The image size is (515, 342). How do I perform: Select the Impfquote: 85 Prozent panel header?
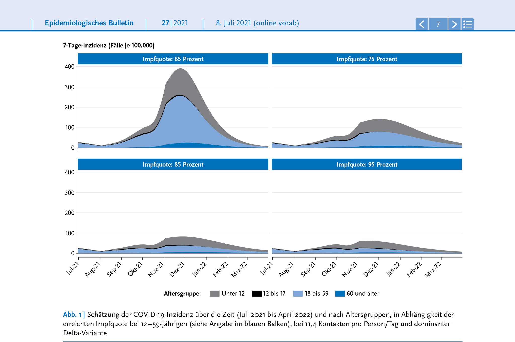point(173,164)
